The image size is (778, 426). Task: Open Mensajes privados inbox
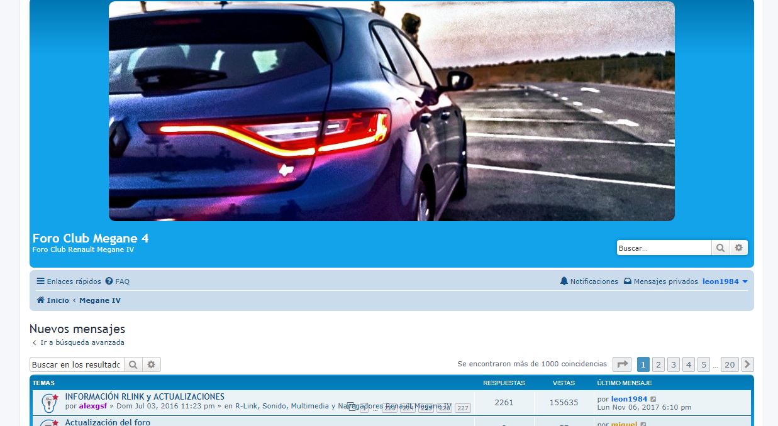coord(661,281)
